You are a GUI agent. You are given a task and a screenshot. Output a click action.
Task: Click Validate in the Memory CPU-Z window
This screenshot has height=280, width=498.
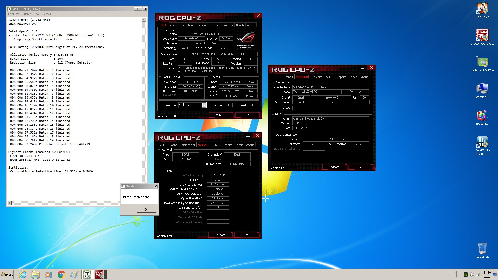(220, 235)
